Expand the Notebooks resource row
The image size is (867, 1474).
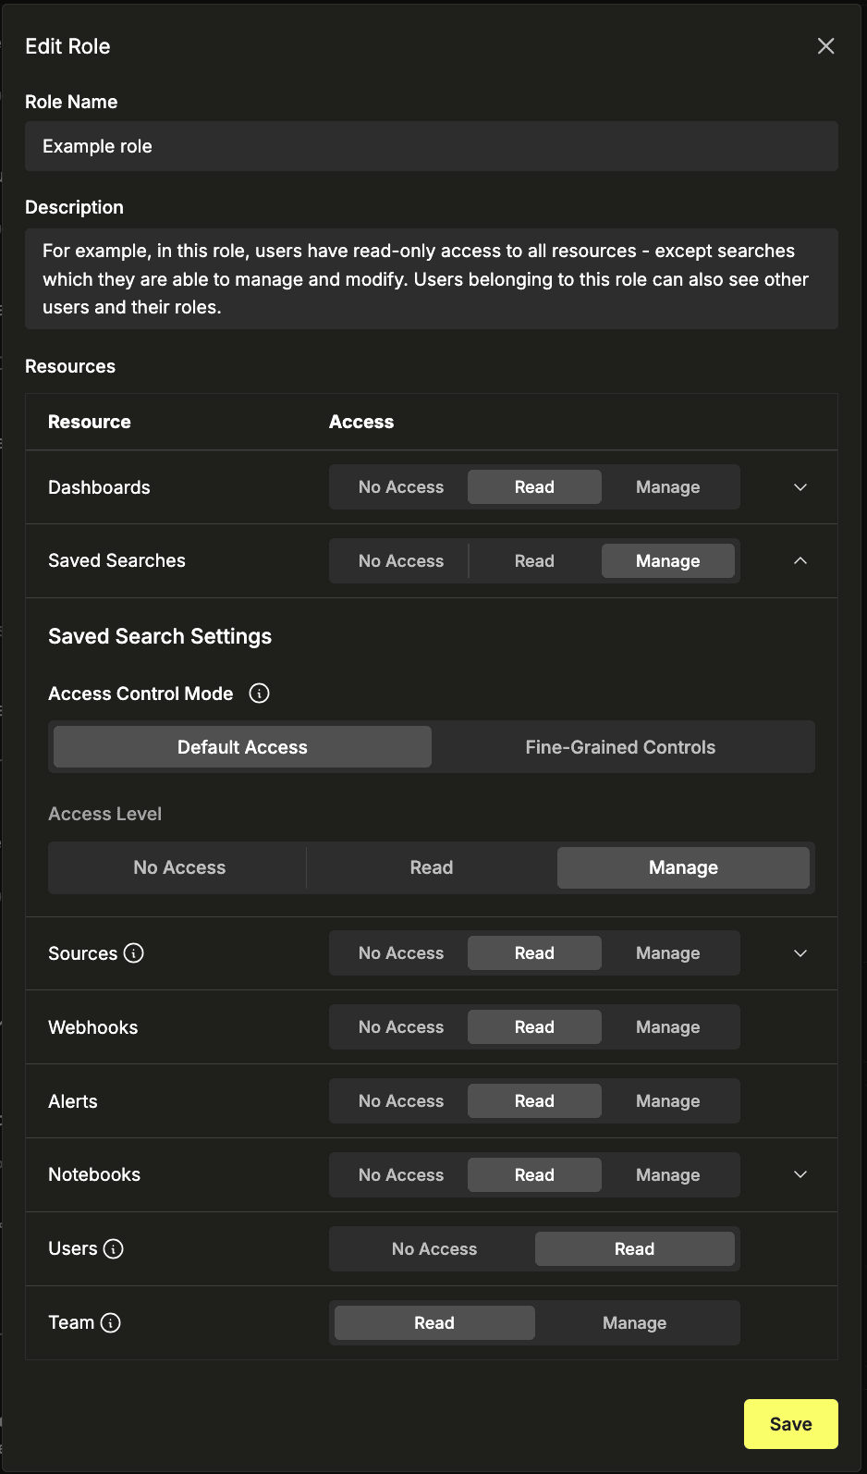[x=800, y=1175]
